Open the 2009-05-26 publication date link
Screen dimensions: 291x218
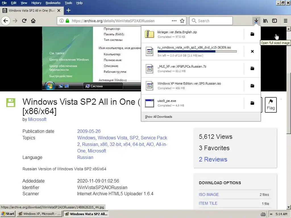[89, 131]
